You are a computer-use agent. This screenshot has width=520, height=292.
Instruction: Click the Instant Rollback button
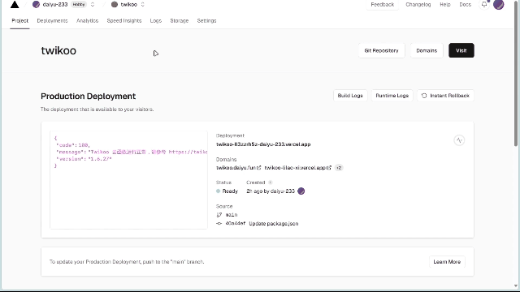[445, 96]
